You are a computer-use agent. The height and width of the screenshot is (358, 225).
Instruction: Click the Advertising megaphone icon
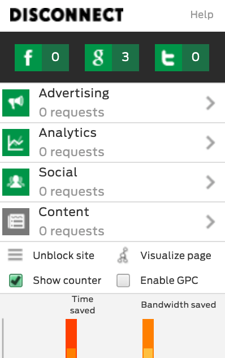tap(16, 103)
